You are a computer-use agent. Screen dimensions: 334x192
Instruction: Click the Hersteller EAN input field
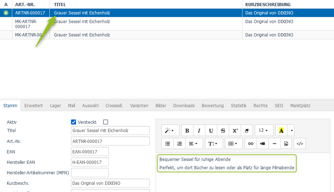click(90, 162)
